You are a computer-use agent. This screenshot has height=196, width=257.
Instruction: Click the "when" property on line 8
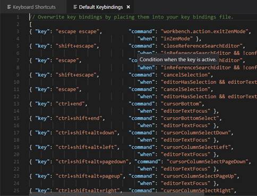[146, 68]
